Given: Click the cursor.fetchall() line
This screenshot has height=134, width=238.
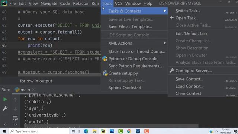Looking at the screenshot, I should pos(50,32).
